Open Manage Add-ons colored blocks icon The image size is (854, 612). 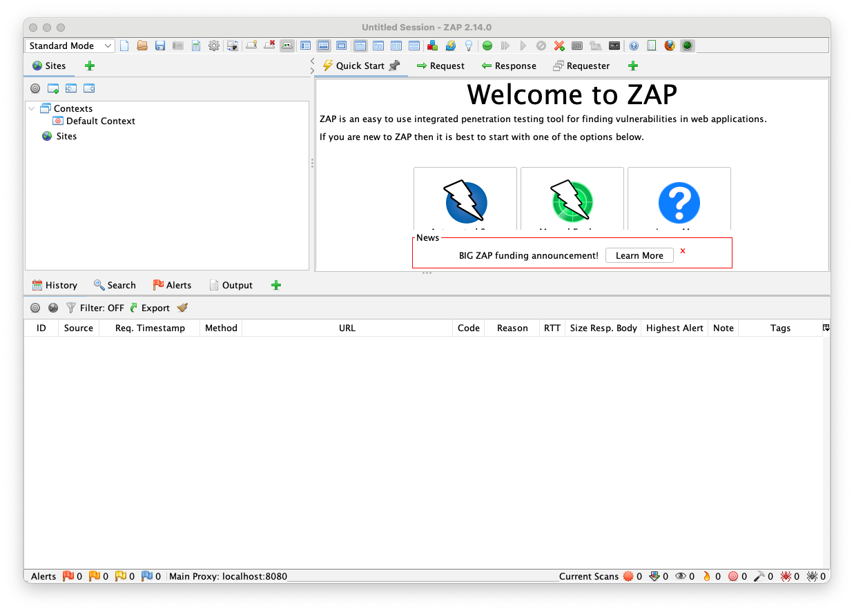[432, 46]
